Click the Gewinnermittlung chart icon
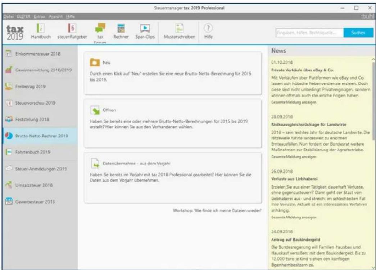This screenshot has height=270, width=376. [x=9, y=70]
